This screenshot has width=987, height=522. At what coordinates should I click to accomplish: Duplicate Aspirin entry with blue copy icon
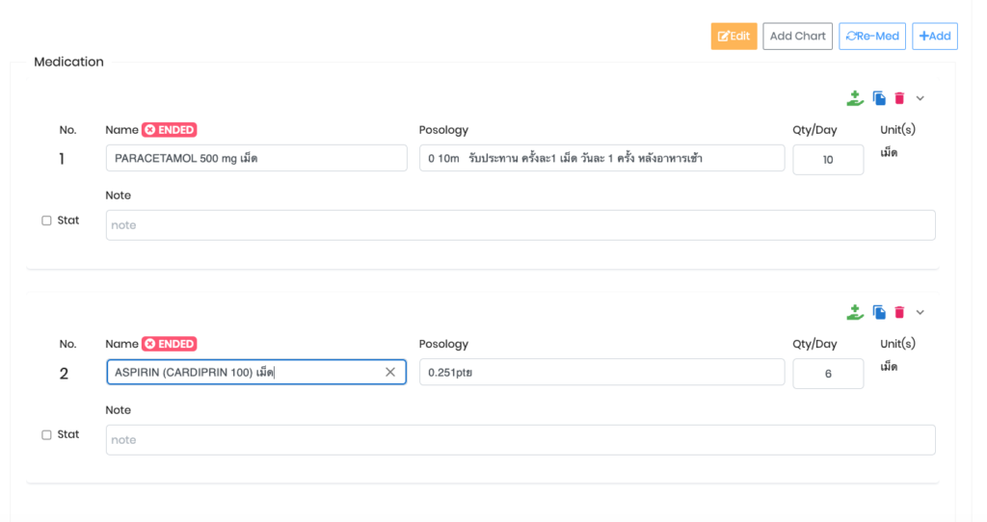pos(879,312)
